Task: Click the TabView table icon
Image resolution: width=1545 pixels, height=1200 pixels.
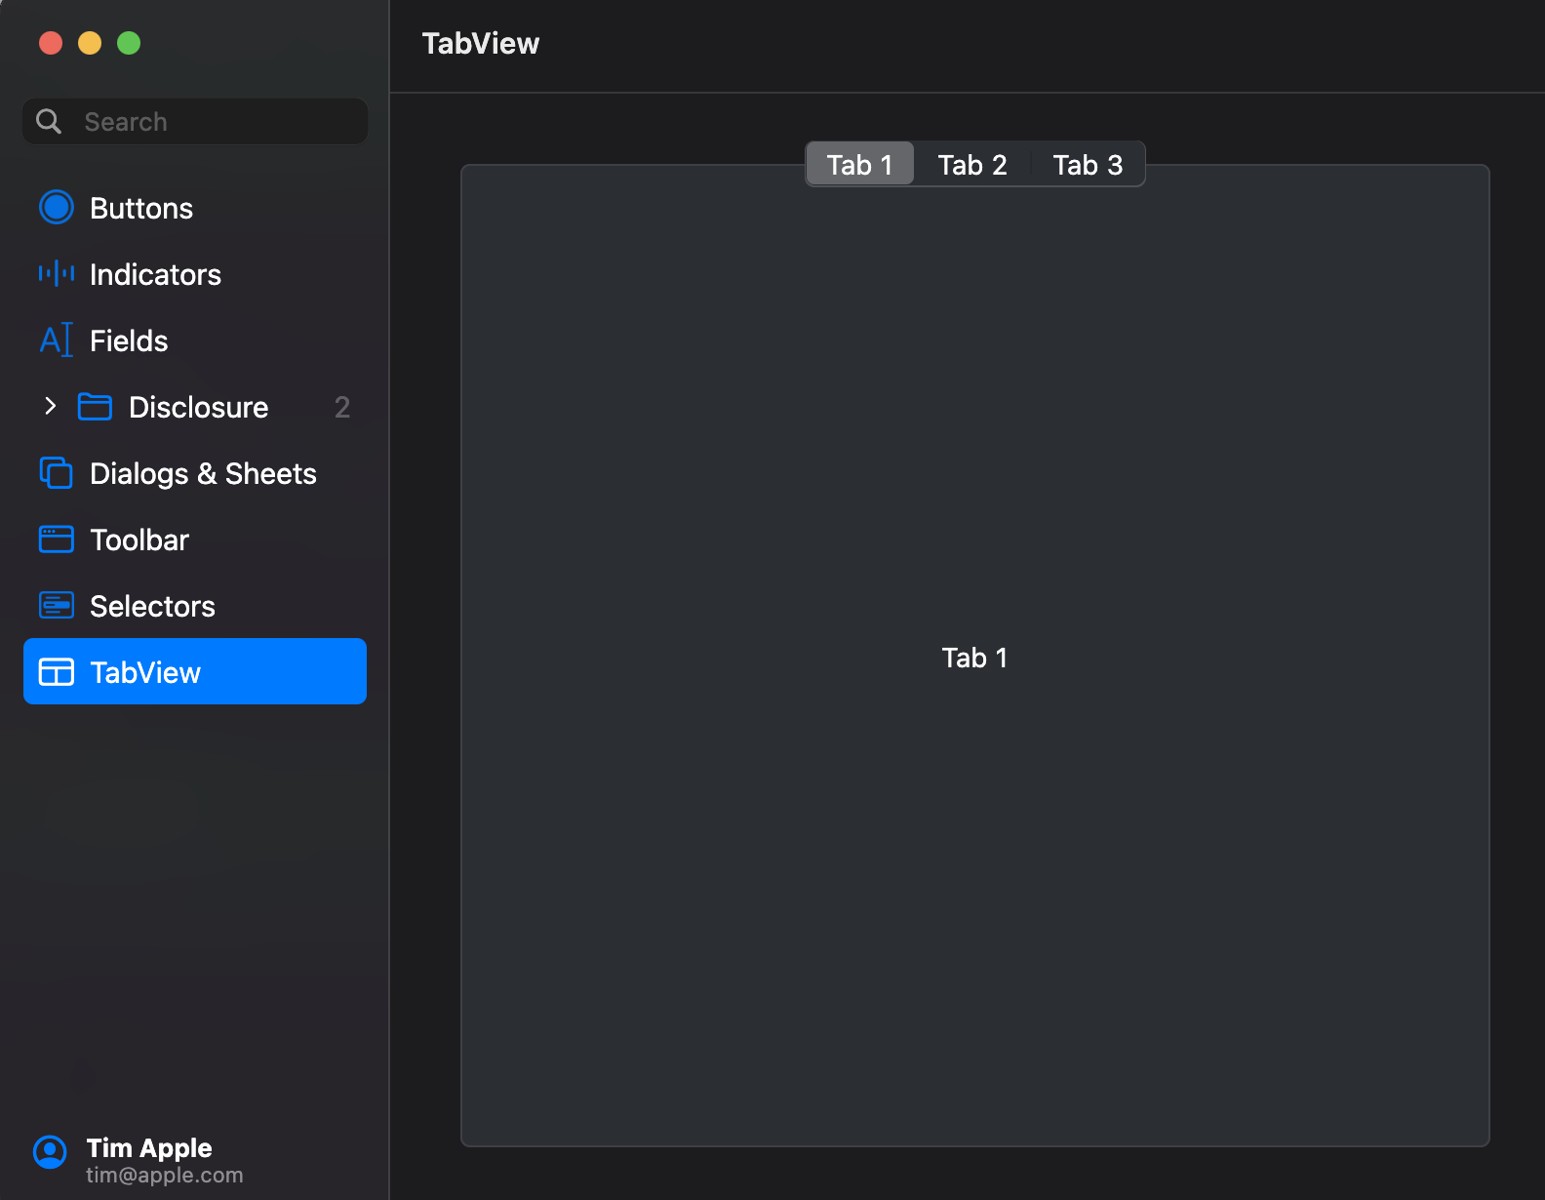Action: coord(57,671)
